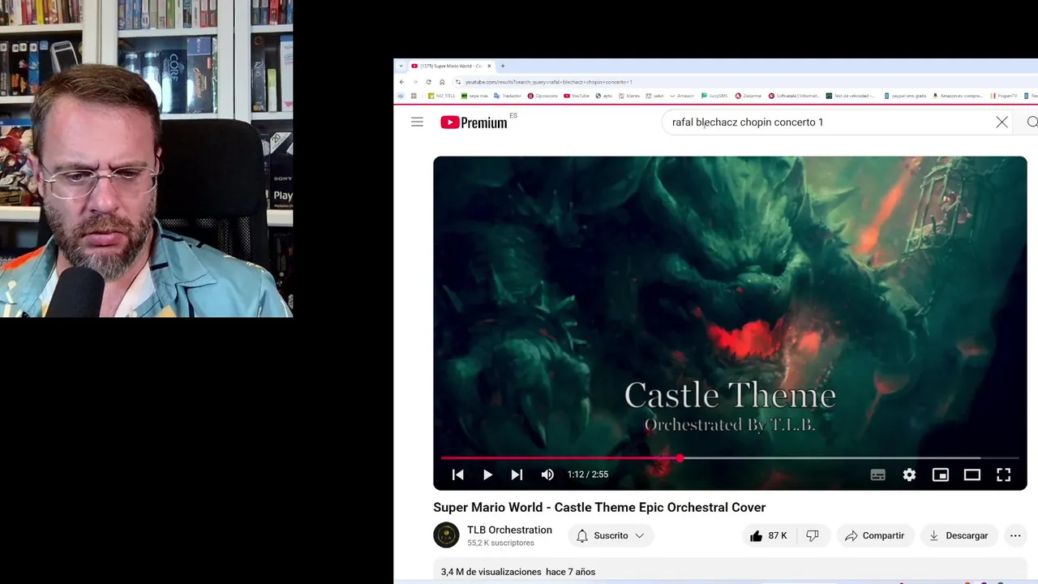Skip to the next video
This screenshot has width=1038, height=584.
click(x=517, y=474)
